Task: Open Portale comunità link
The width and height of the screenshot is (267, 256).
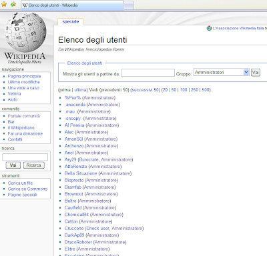Action: 24,116
